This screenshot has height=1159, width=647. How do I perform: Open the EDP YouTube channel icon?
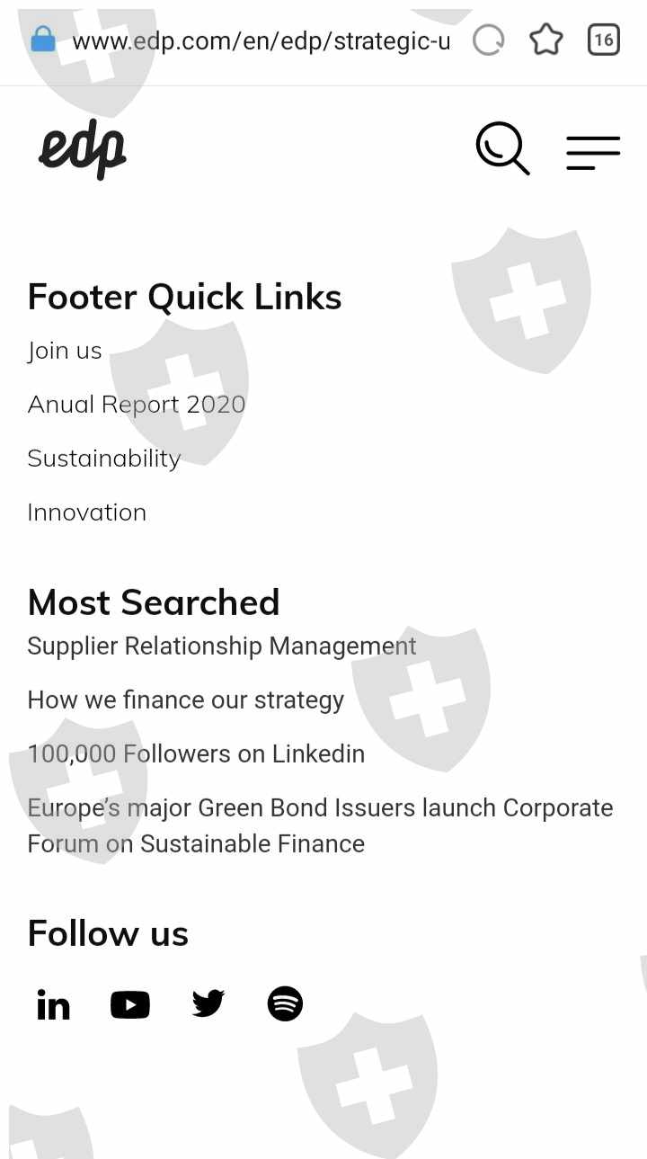(130, 1004)
